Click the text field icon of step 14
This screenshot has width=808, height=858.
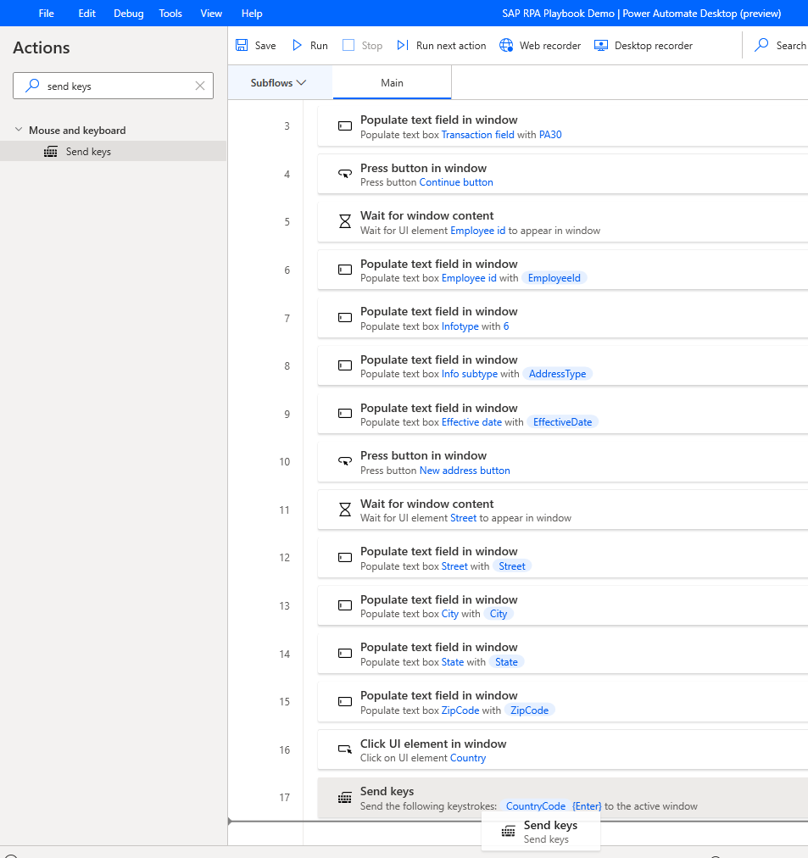(x=345, y=654)
